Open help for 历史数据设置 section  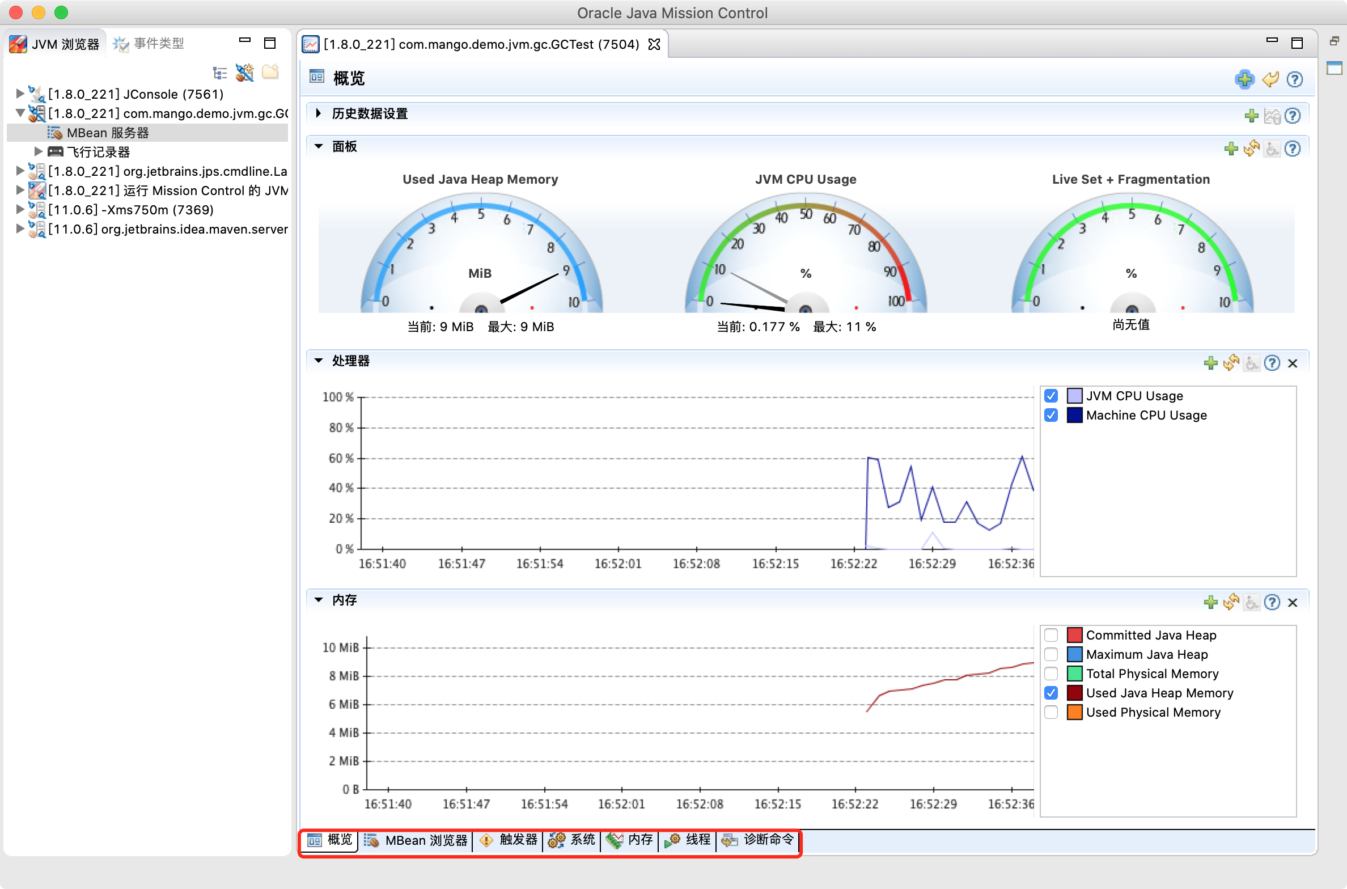tap(1293, 116)
